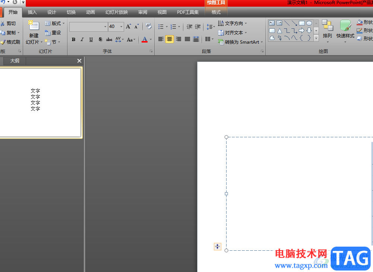
Task: Click distributed alignment icon
Action: [196, 39]
